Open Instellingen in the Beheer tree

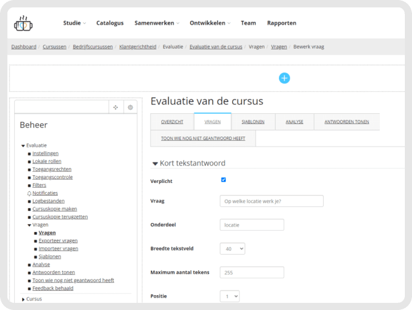[45, 153]
